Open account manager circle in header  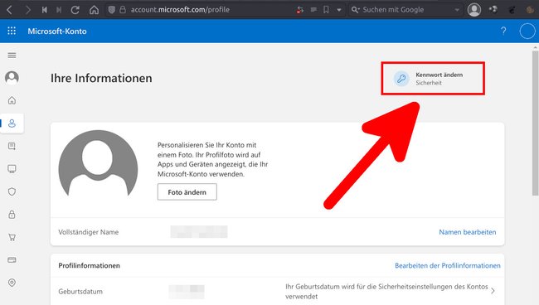[527, 31]
